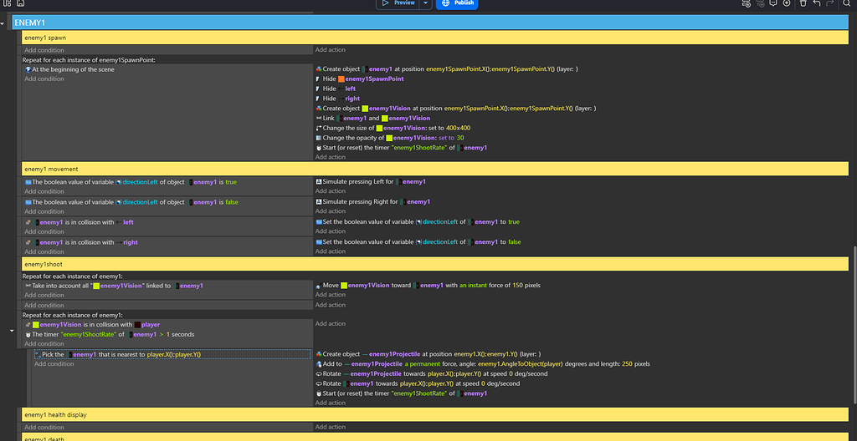Screen dimensions: 857x441
Task: Click icon beside 'Create object enemy1 at position'
Action: pos(319,69)
